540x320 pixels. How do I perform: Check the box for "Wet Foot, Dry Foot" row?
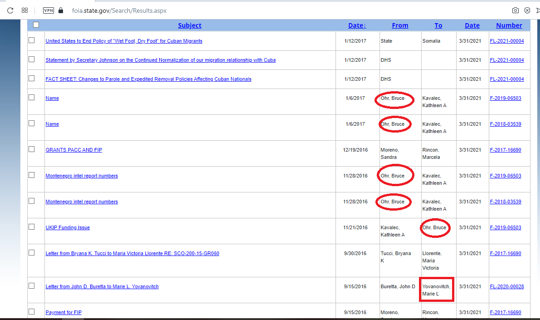coord(32,40)
